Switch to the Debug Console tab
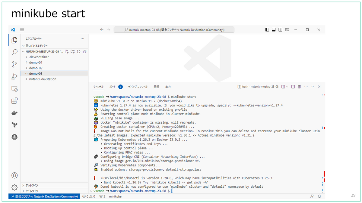The width and height of the screenshot is (362, 203). pyautogui.click(x=138, y=87)
